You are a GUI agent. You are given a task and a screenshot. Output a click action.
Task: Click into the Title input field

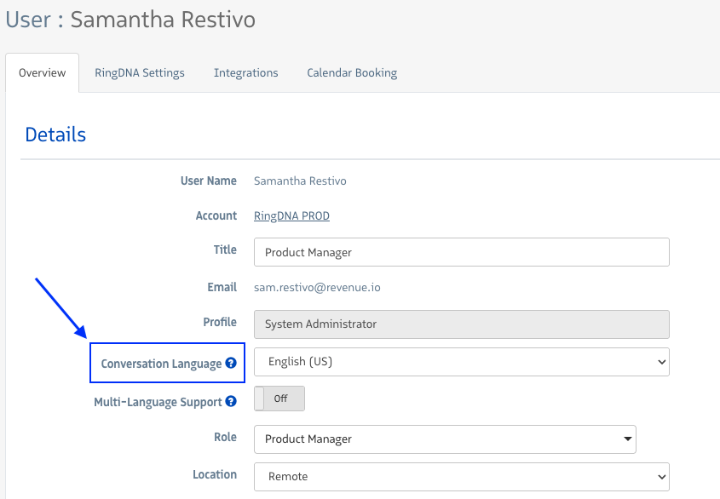[x=461, y=252]
